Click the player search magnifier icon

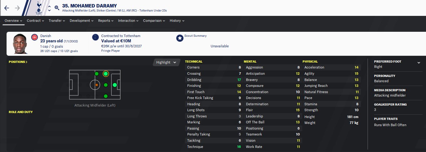click(57, 8)
